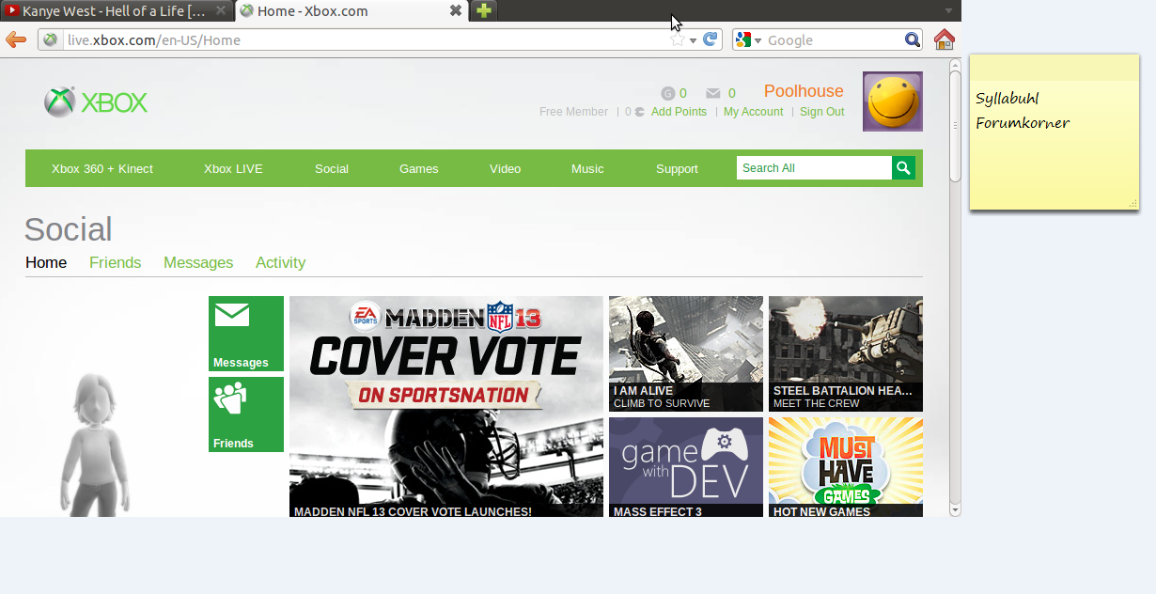Go to the Friends sub-tab

pos(115,262)
